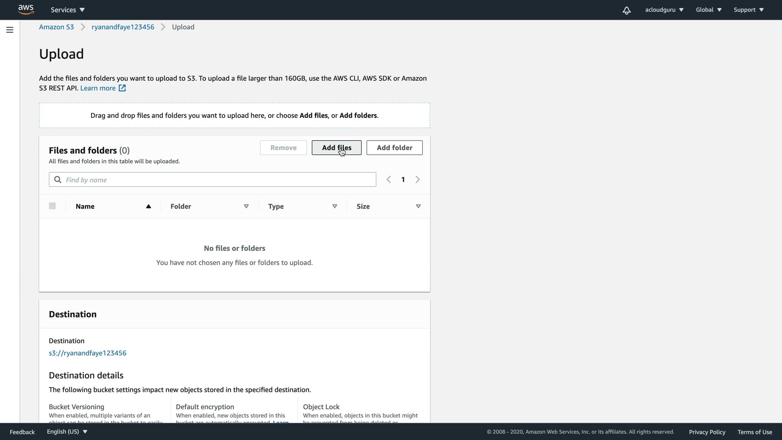The width and height of the screenshot is (782, 440).
Task: Expand the Type column sort arrow
Action: [x=335, y=207]
